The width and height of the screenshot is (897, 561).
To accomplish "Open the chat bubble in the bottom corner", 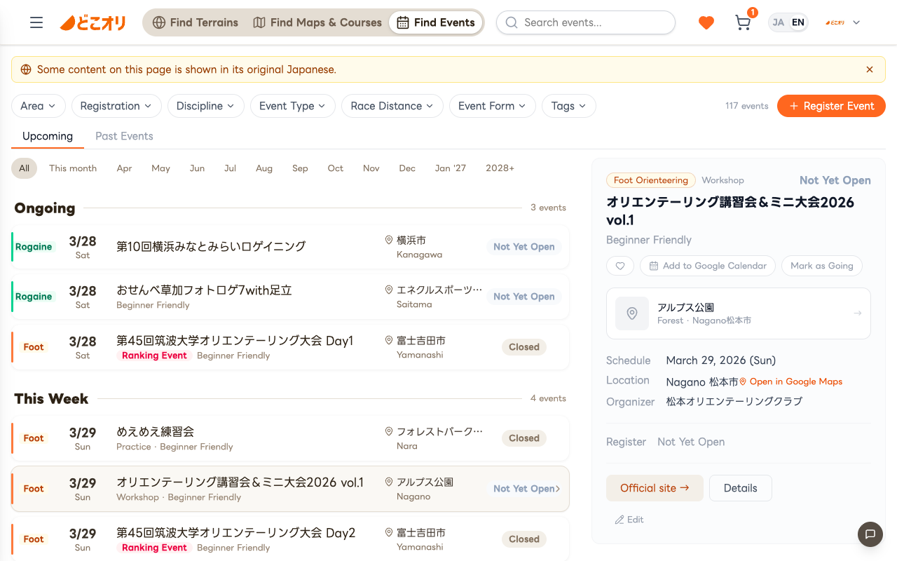I will point(870,534).
